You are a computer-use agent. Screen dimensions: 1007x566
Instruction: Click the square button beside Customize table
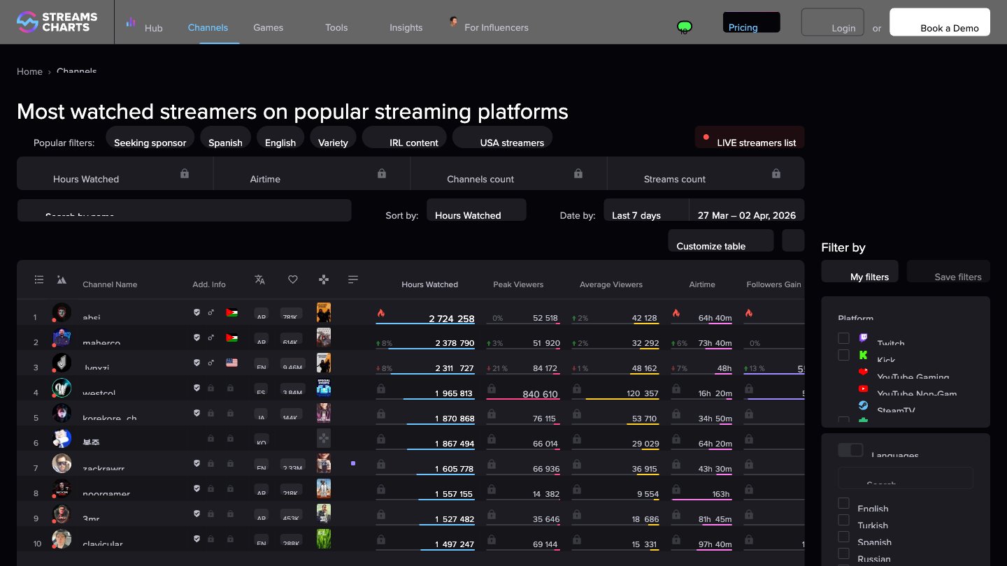click(793, 240)
